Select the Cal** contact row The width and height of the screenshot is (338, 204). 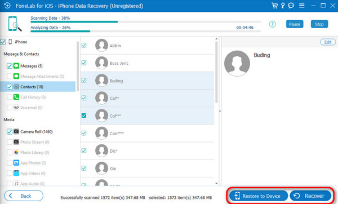point(148,98)
